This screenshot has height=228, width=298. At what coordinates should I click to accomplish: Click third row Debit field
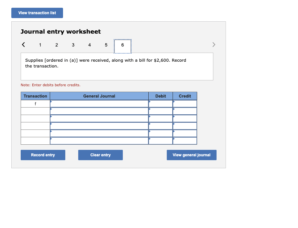(161, 119)
